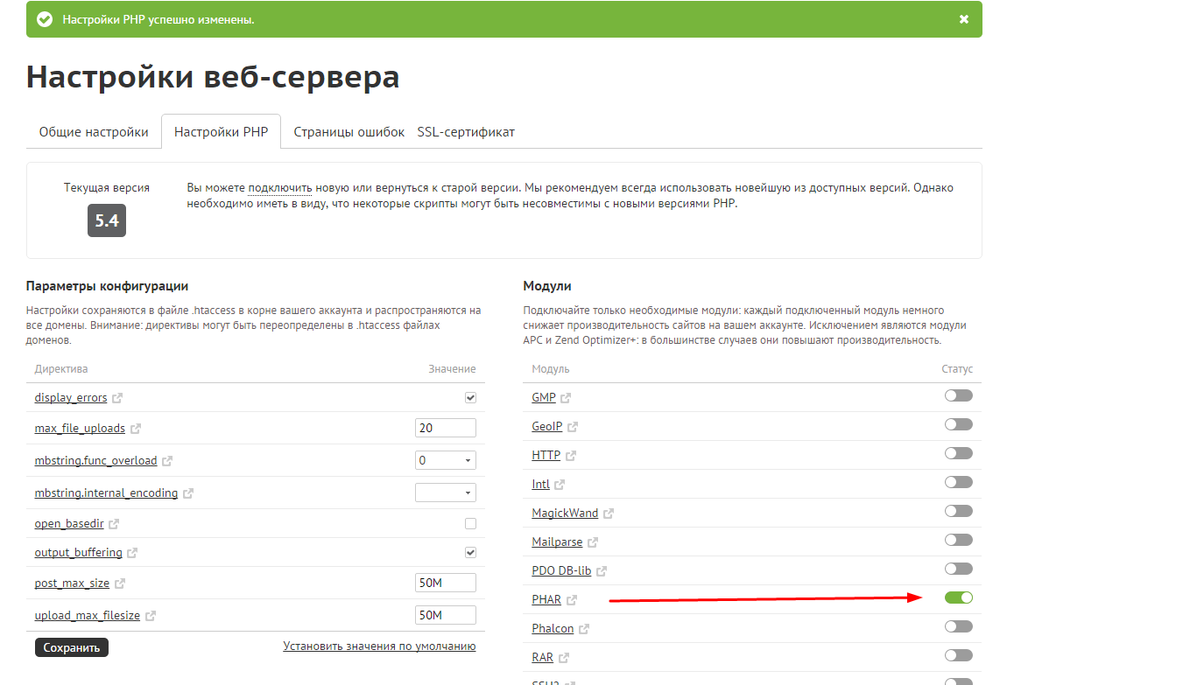Open external link icon next to Phalcon
This screenshot has height=685, width=1190.
pyautogui.click(x=584, y=629)
